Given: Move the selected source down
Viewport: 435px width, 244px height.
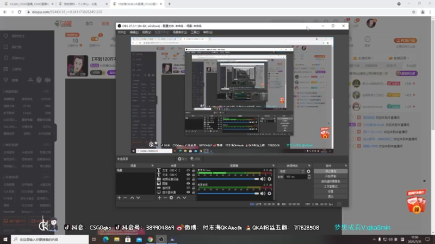Looking at the screenshot, I should 184,198.
